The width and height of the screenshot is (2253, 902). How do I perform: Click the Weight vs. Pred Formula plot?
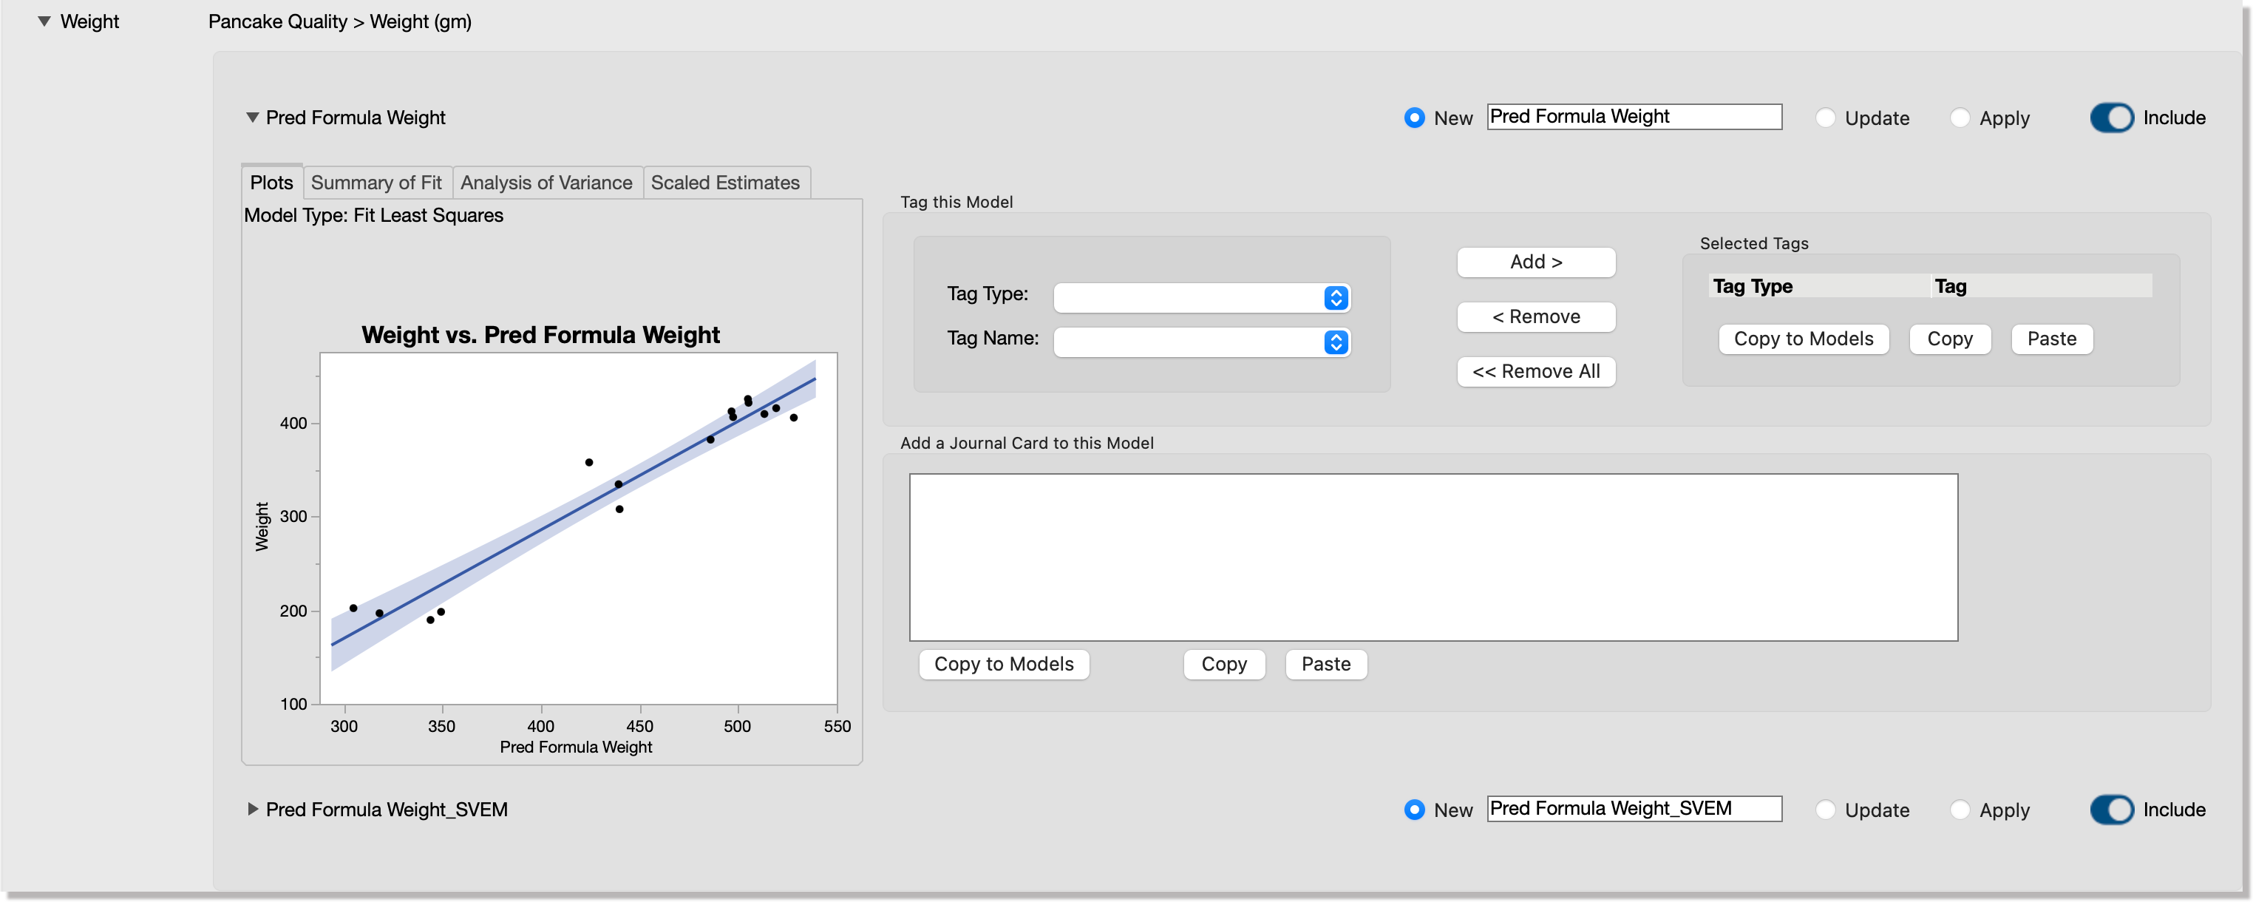(578, 529)
